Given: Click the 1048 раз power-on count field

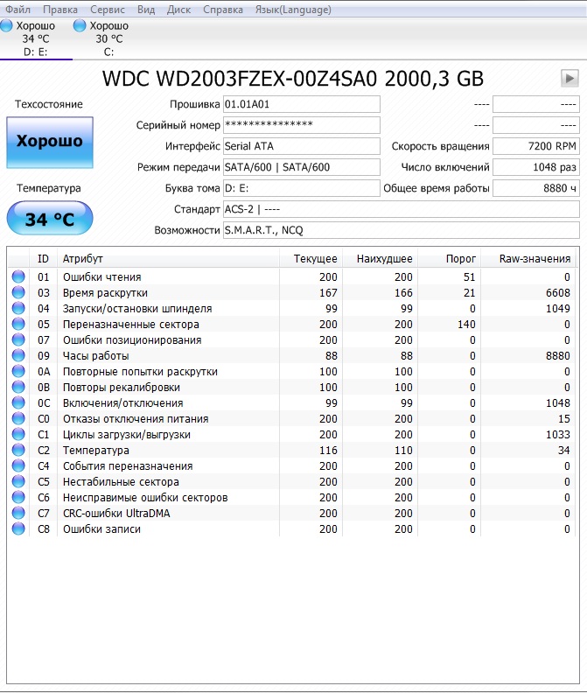Looking at the screenshot, I should pyautogui.click(x=536, y=167).
